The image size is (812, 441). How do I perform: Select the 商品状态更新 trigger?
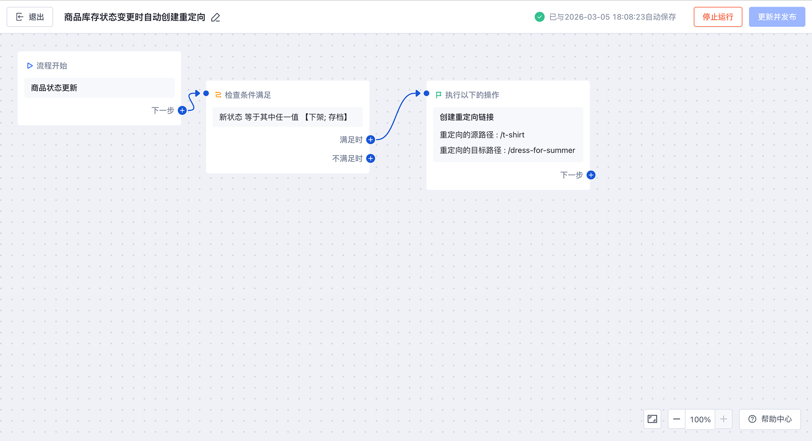pyautogui.click(x=99, y=88)
